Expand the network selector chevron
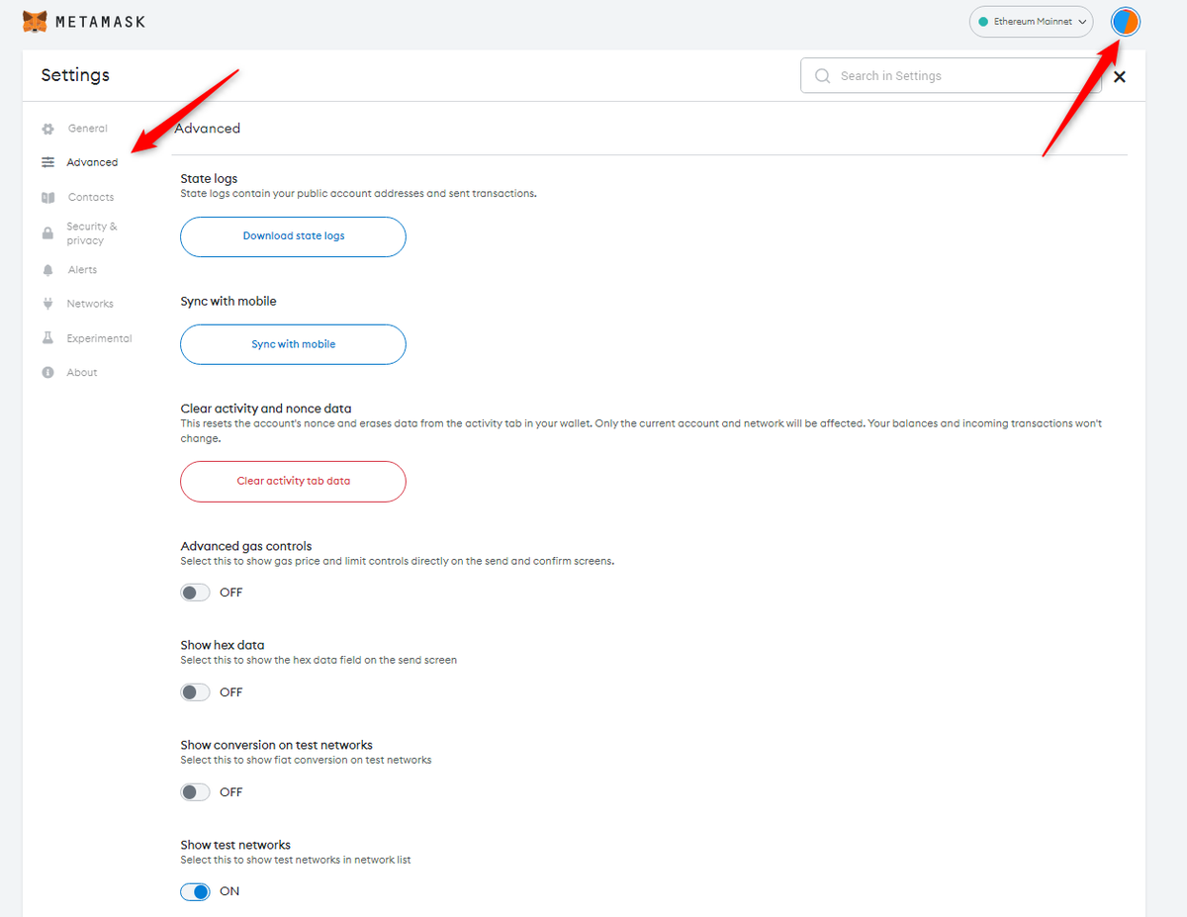Viewport: 1187px width, 917px height. [x=1081, y=21]
